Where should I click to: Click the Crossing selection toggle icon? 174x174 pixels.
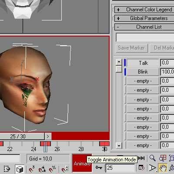(7, 169)
